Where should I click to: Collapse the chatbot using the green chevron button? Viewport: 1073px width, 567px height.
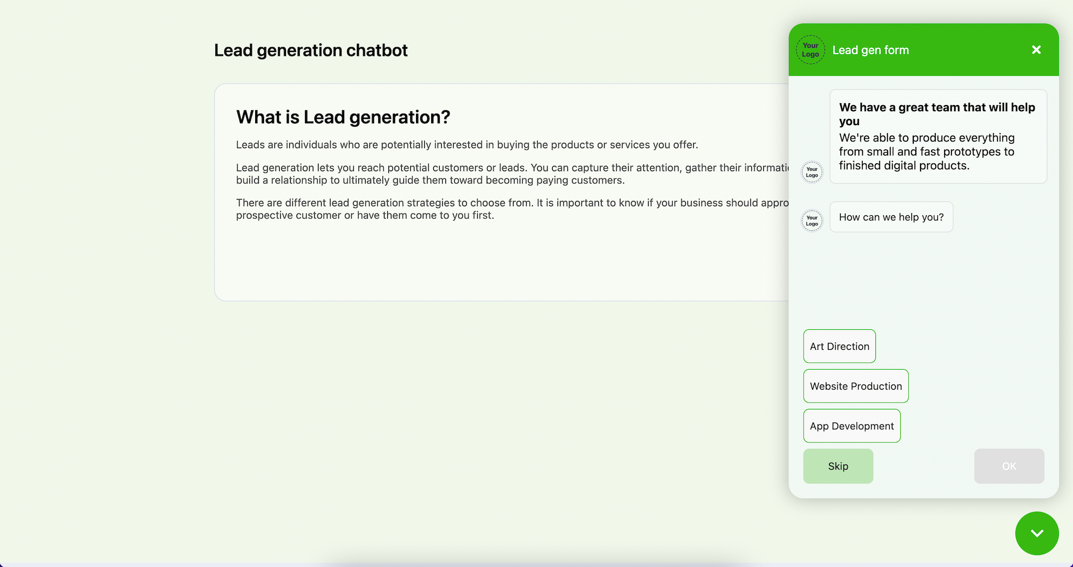[x=1036, y=533]
